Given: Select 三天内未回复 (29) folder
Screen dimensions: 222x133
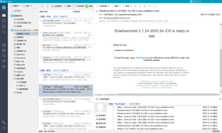Looking at the screenshot, I should click(x=23, y=23).
